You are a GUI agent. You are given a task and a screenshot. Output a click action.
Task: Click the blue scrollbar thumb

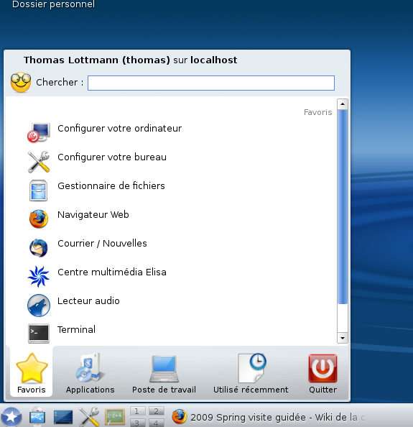[343, 207]
